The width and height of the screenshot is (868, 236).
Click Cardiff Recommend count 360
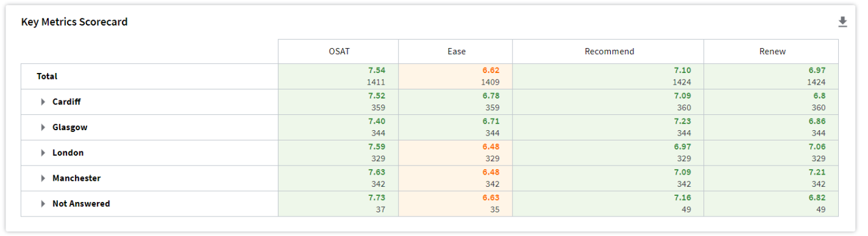pos(684,108)
